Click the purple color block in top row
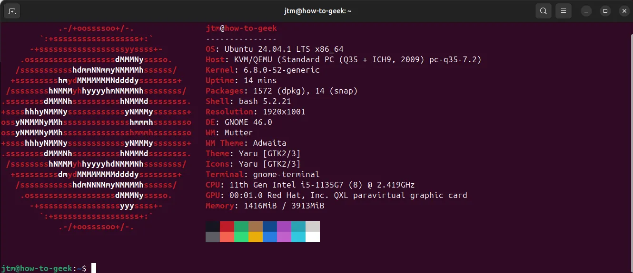633x273 pixels. (x=284, y=226)
